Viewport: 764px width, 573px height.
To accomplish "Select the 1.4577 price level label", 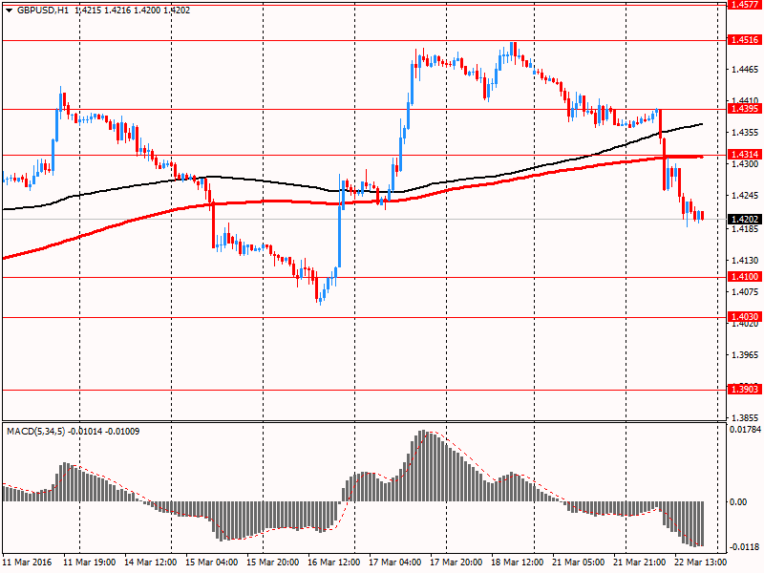I will 745,5.
